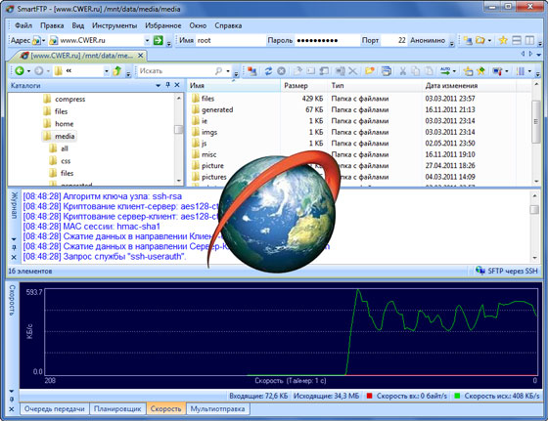Select the compress folder in tree

coord(69,100)
